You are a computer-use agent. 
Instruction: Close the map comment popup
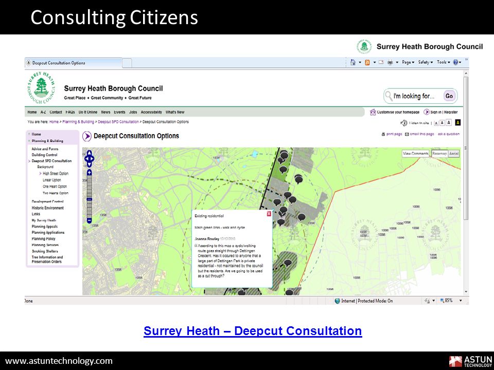click(269, 214)
